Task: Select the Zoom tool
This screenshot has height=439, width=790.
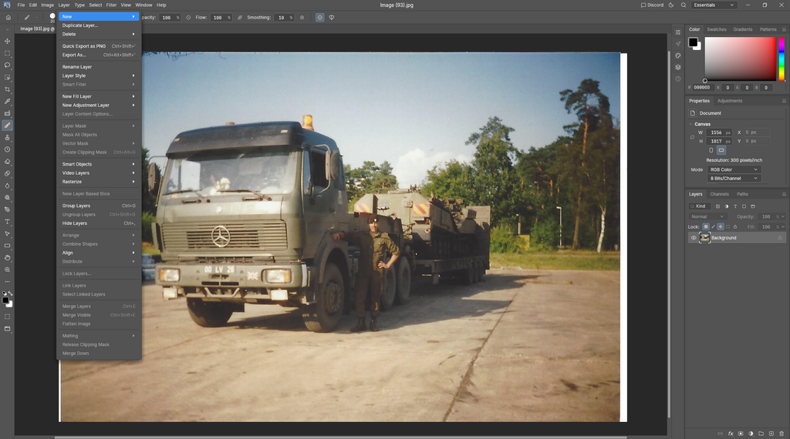Action: [x=7, y=270]
